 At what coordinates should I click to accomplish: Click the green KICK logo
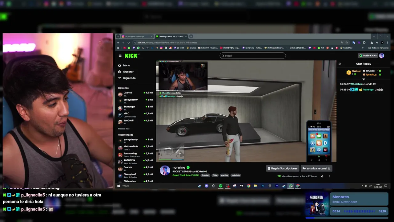pos(132,56)
